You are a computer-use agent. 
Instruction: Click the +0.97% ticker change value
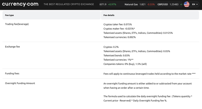112,4
